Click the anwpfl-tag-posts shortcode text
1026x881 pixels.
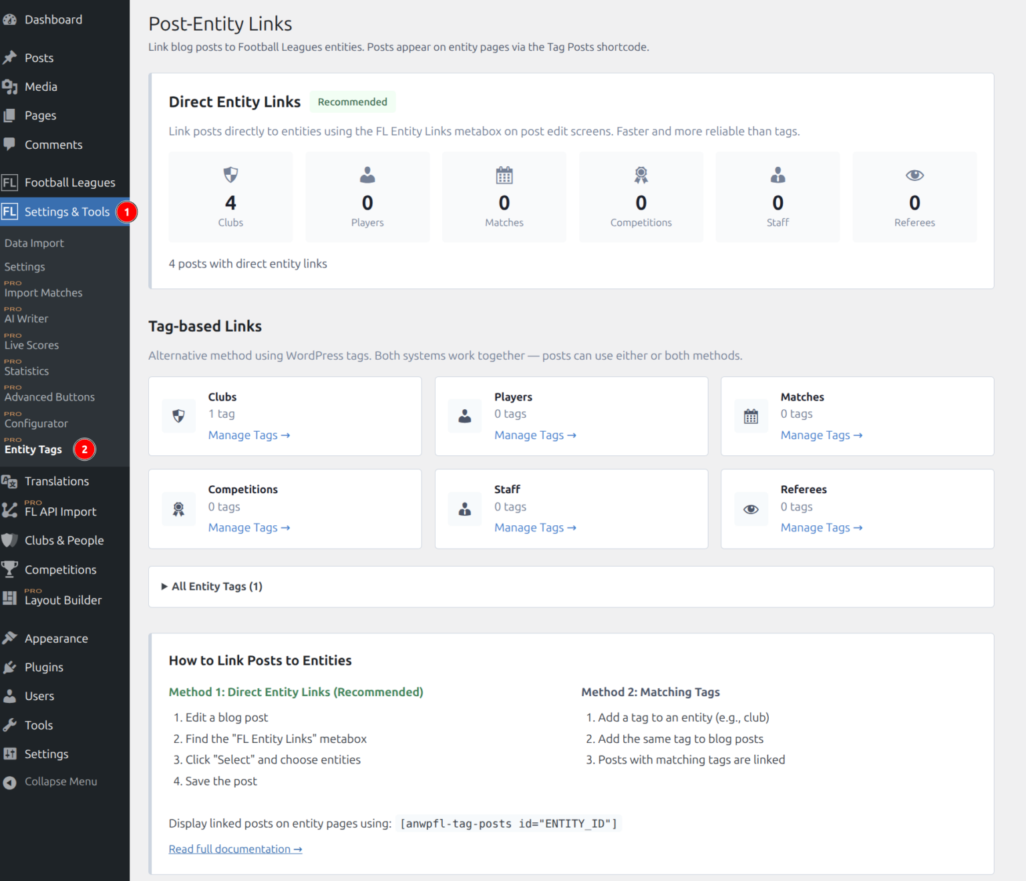pyautogui.click(x=508, y=824)
